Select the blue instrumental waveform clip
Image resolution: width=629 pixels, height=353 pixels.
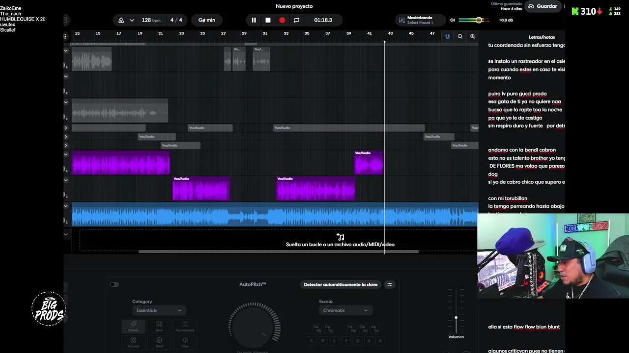(x=275, y=215)
